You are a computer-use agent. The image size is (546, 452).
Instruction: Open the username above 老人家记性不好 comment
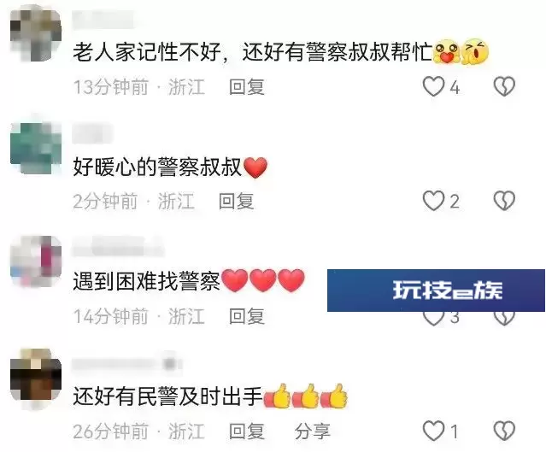coord(103,20)
